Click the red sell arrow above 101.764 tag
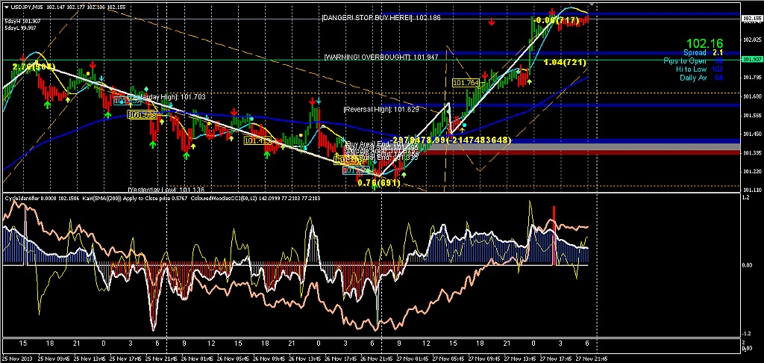The height and width of the screenshot is (363, 764). click(x=485, y=74)
